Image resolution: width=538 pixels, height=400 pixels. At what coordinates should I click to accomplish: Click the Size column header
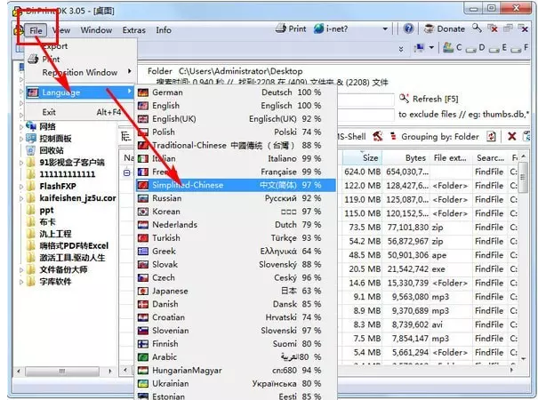click(370, 157)
